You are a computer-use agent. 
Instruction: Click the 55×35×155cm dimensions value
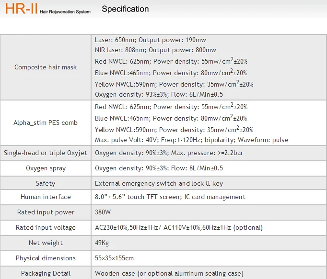pos(114,258)
